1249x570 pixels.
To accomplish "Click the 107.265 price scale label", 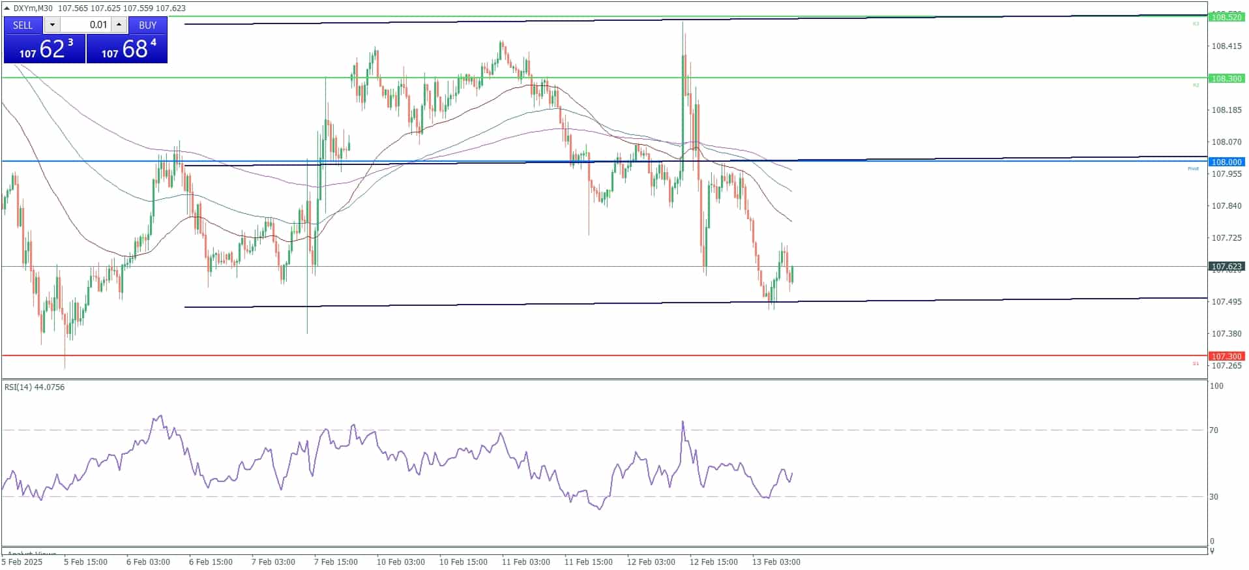I will (1226, 366).
